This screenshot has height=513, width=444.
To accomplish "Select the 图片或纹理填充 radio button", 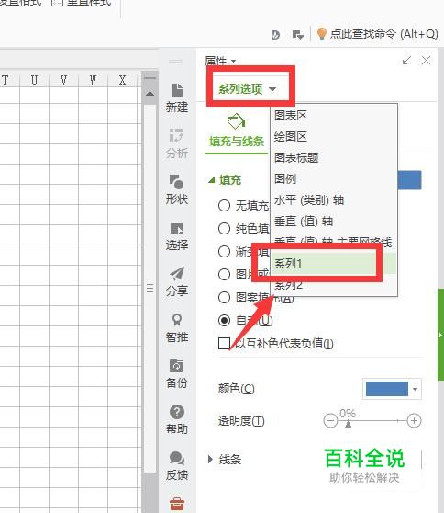I will (224, 274).
